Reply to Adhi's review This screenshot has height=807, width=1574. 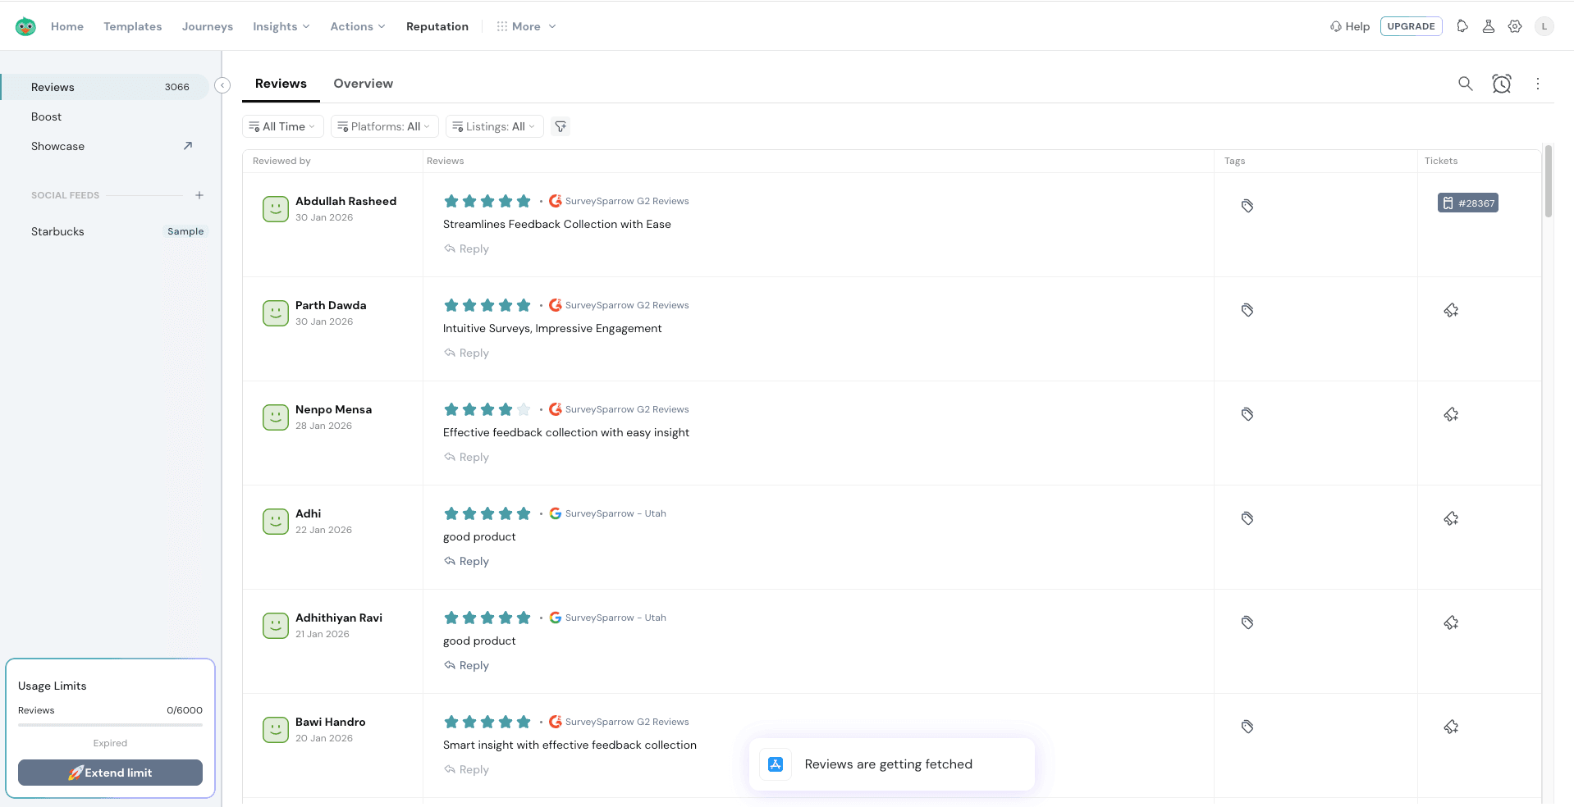(466, 561)
